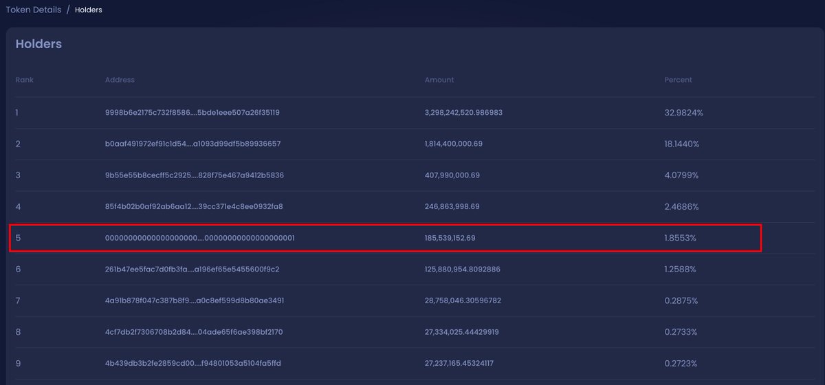Image resolution: width=825 pixels, height=385 pixels.
Task: Open address 4a91b878f047c387b8f9....a0c8ef599d8b80ae3491
Action: [x=194, y=300]
